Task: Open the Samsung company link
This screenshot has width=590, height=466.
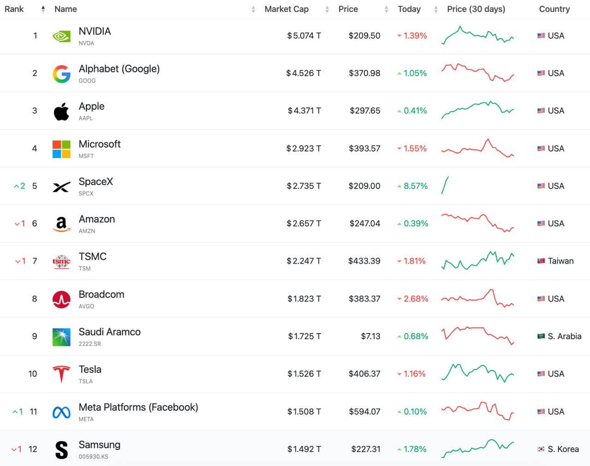Action: (x=100, y=445)
